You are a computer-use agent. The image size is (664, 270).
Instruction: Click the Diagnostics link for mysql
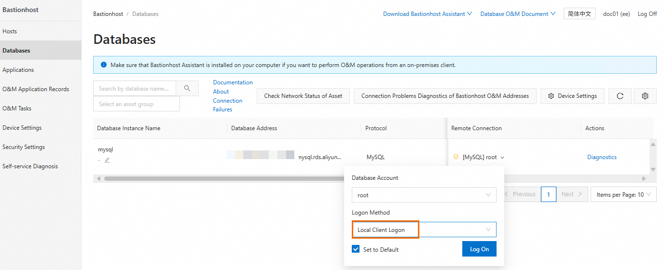602,157
